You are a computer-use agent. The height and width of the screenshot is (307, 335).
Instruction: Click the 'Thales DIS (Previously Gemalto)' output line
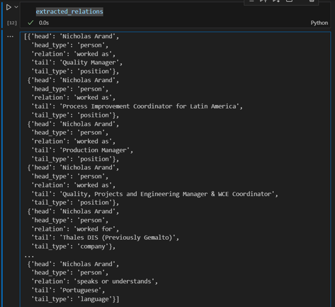[105, 237]
